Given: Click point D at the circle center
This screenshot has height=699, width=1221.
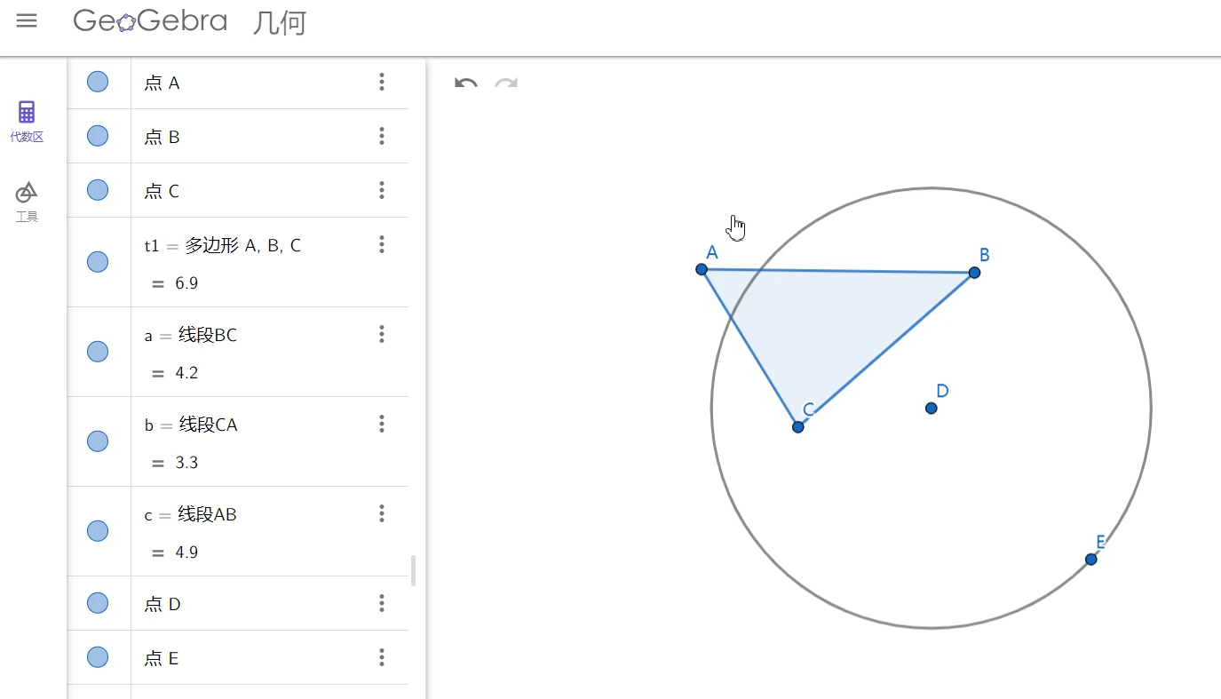Looking at the screenshot, I should [931, 408].
